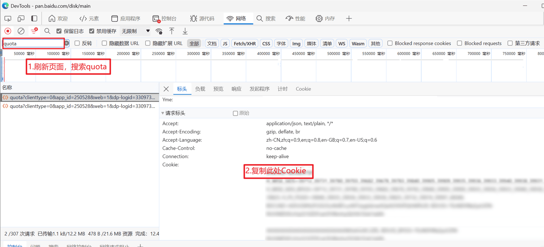
Task: Uncheck 禁用缓存 checkbox
Action: (x=92, y=31)
